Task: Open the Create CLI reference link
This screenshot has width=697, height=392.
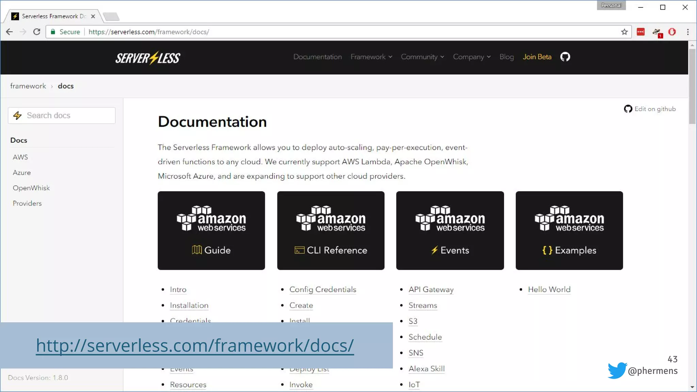Action: tap(301, 306)
